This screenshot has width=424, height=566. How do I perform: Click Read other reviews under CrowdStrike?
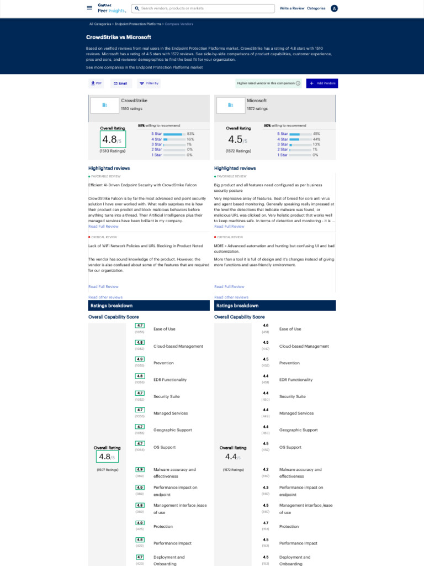[105, 297]
